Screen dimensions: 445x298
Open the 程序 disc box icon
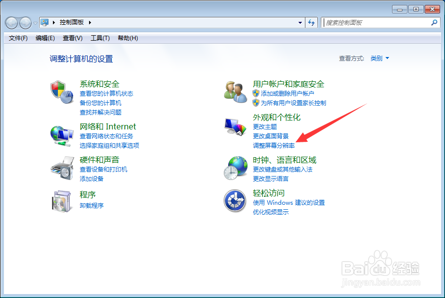point(61,201)
